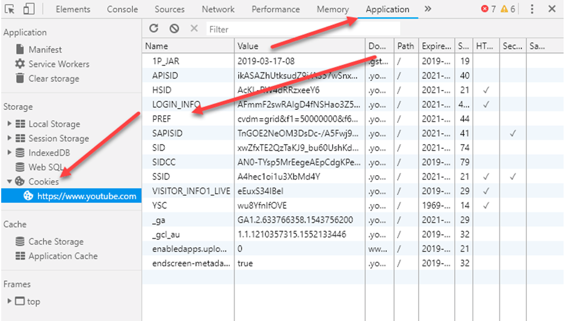
Task: Select the https://www.youtube.com cookies entry
Action: [x=86, y=196]
